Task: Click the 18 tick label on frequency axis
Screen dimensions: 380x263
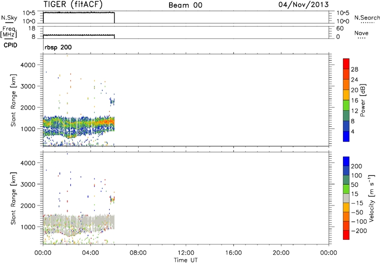Action: (x=32, y=28)
